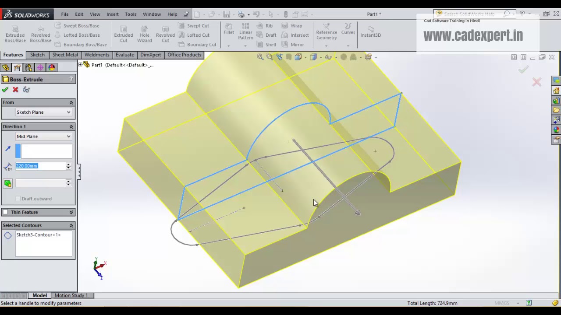Open the From Sketch Plane dropdown
561x315 pixels.
pos(43,112)
